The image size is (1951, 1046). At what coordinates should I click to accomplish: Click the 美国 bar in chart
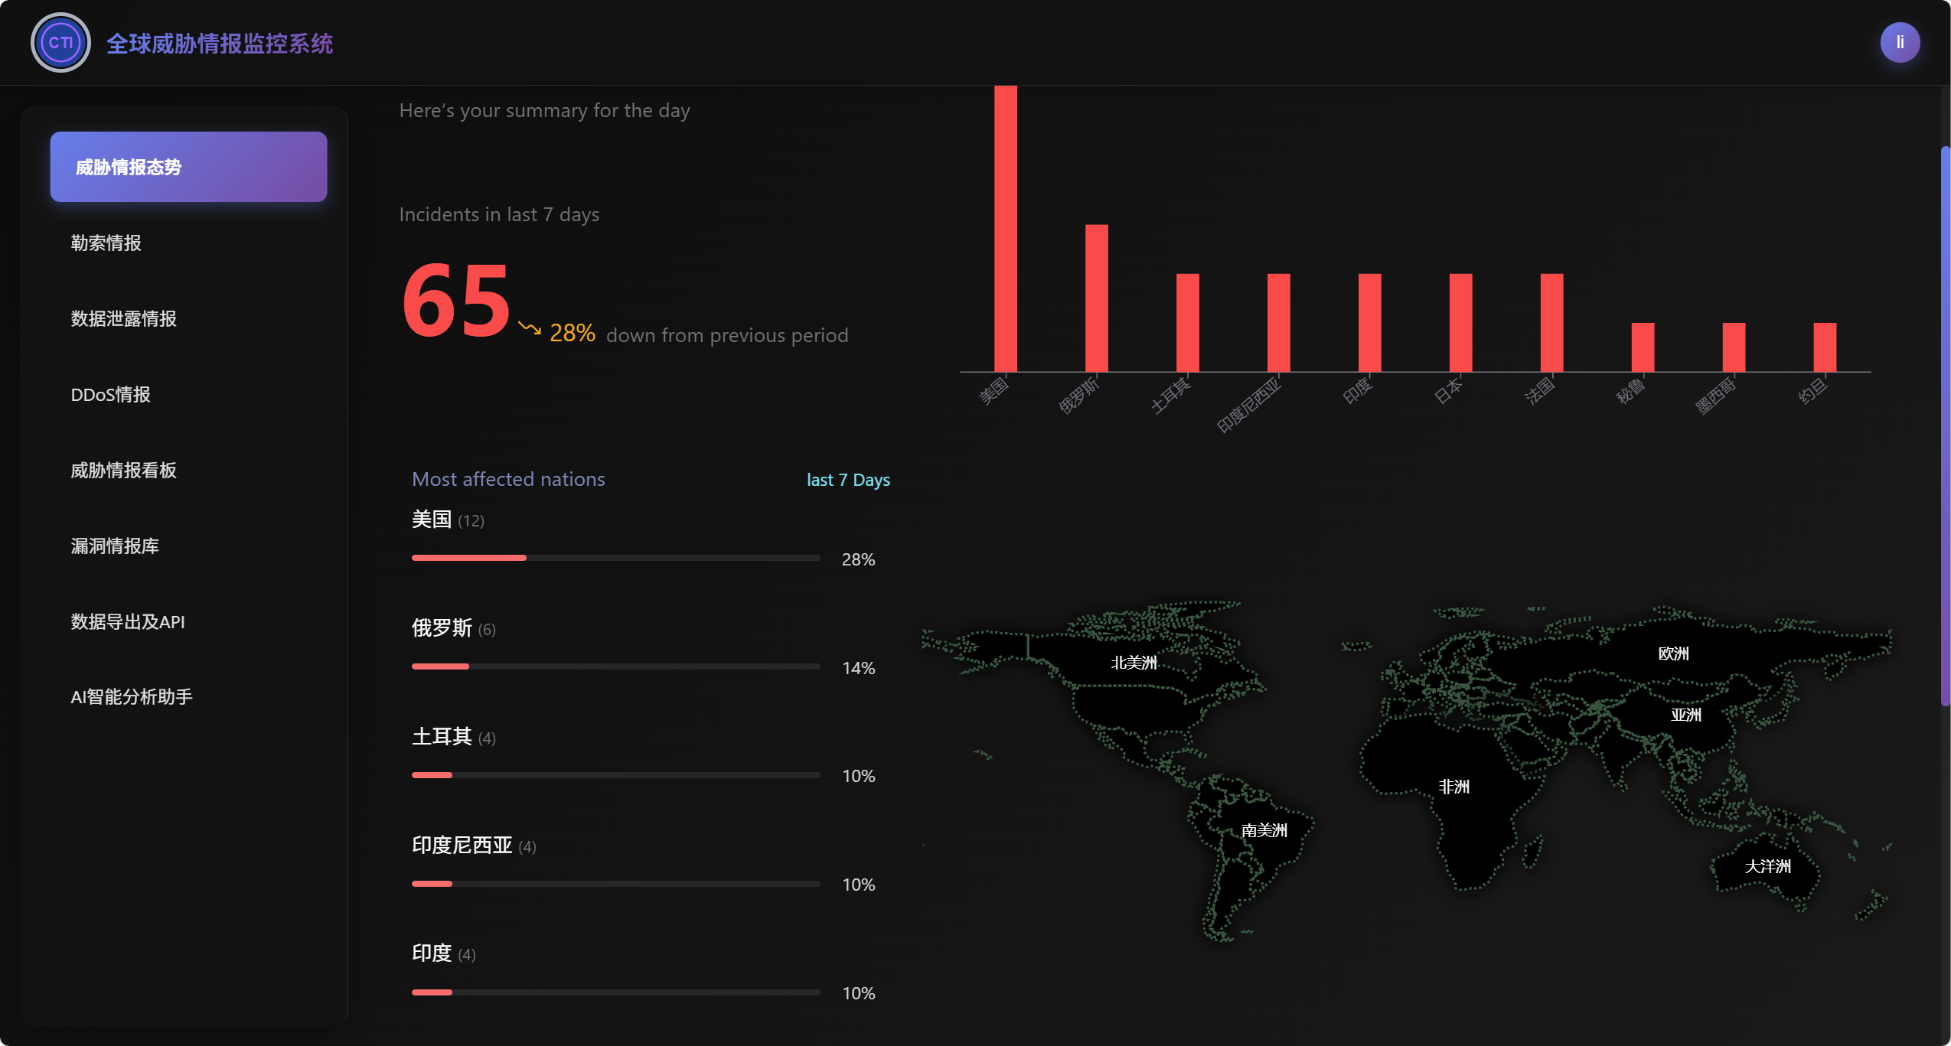coord(1005,230)
